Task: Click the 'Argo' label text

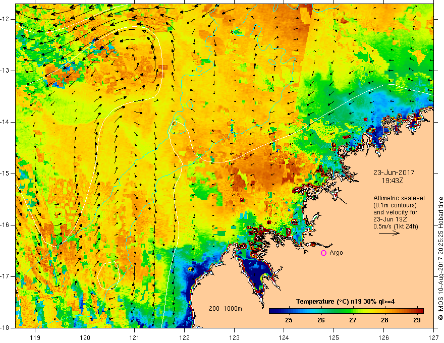Action: (336, 253)
